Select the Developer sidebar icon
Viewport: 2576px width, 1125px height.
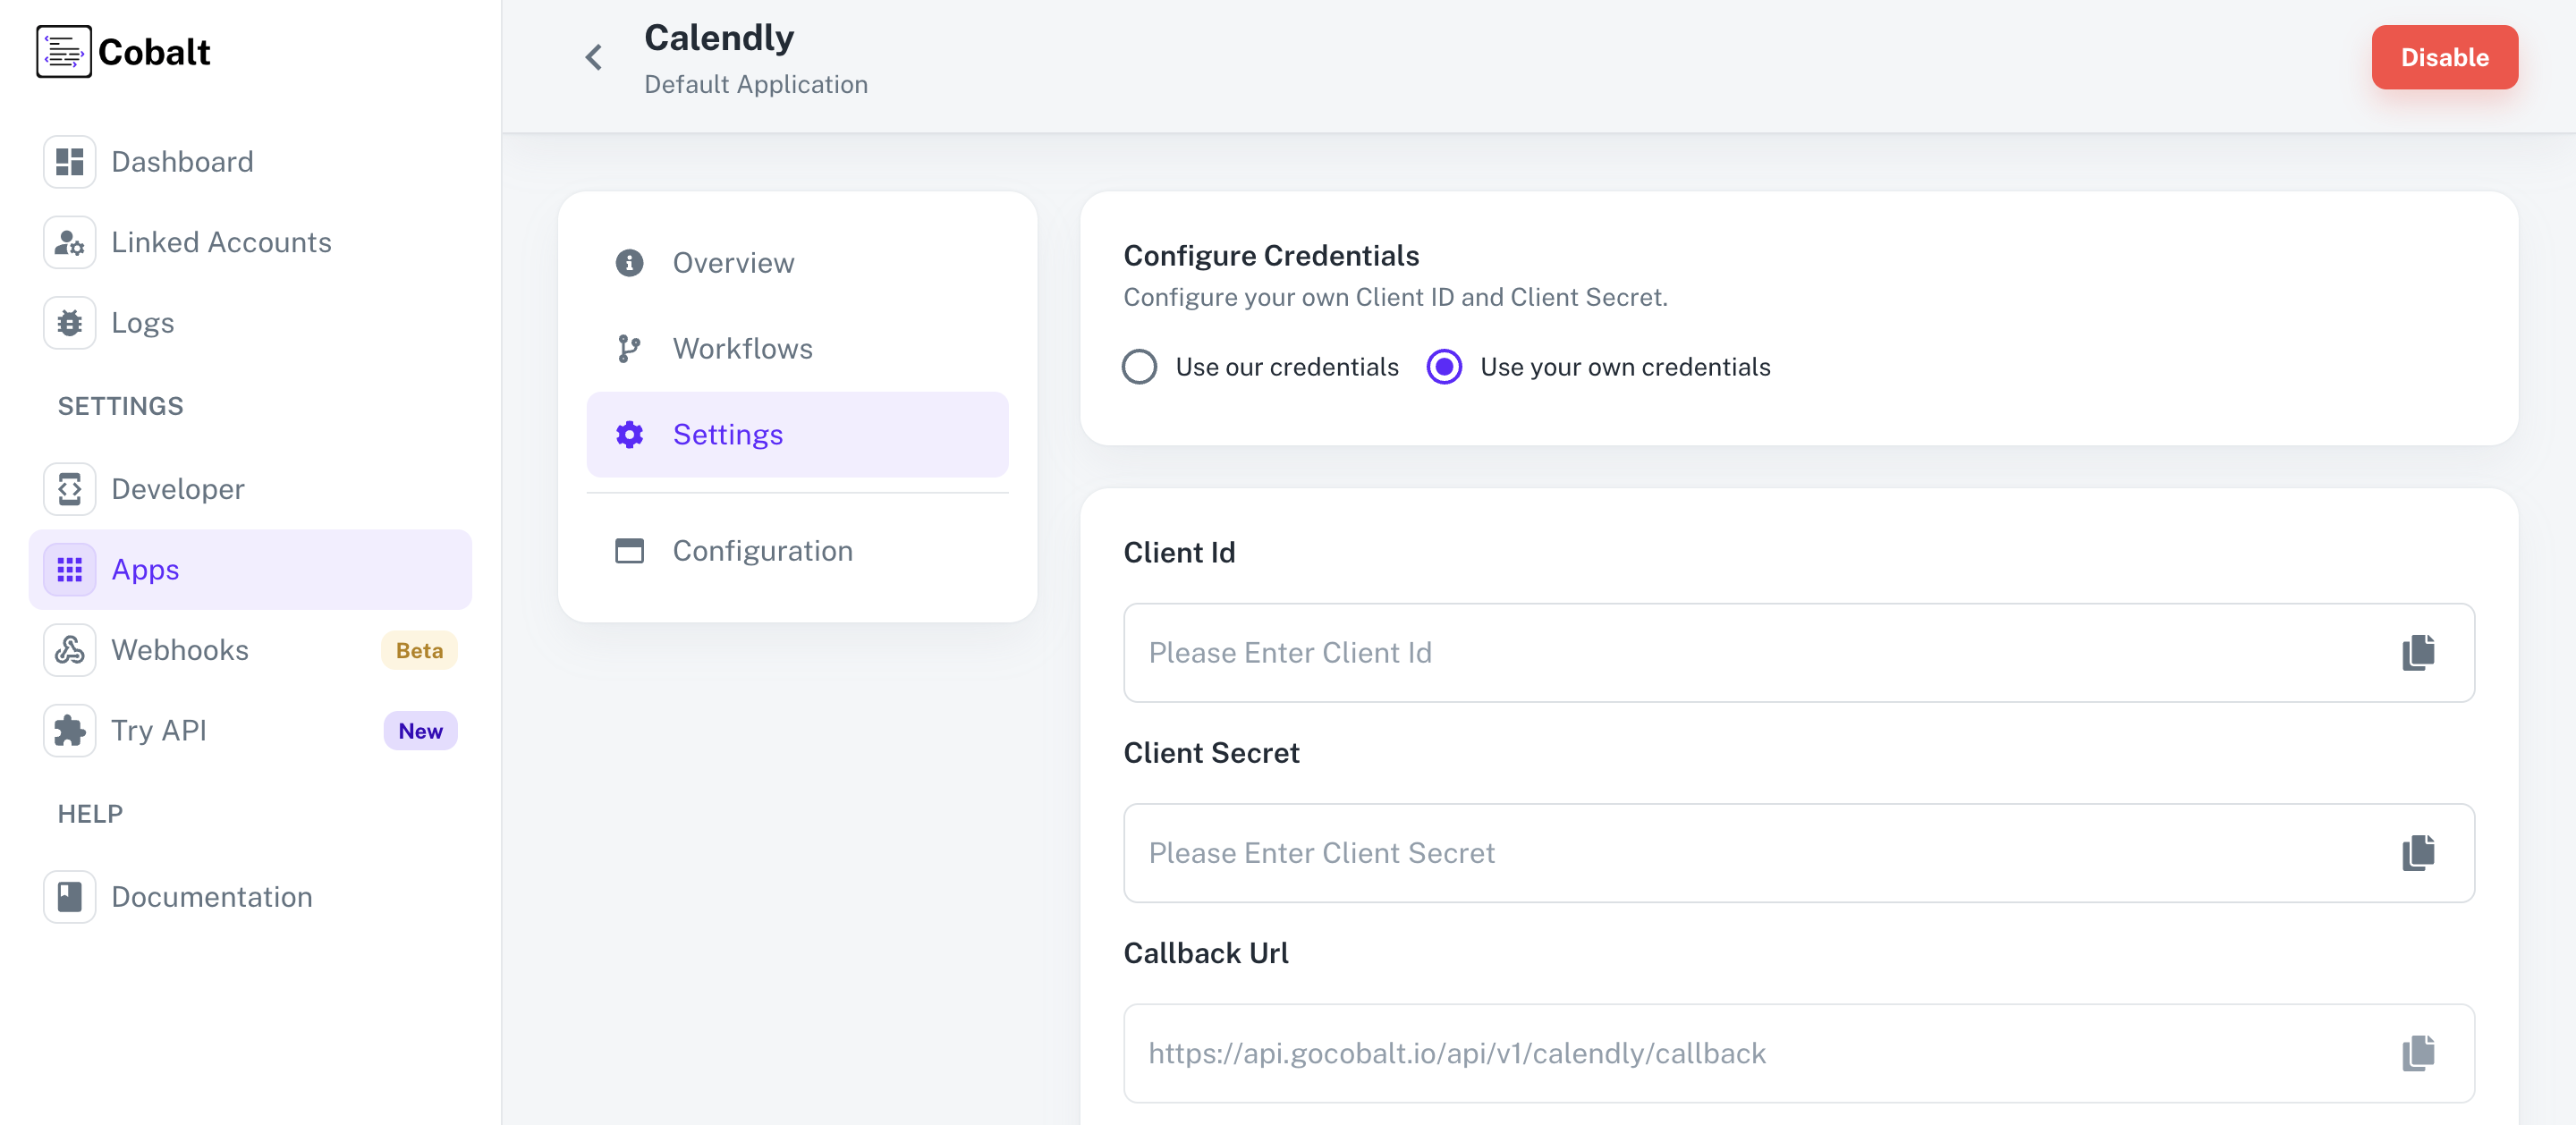[69, 489]
